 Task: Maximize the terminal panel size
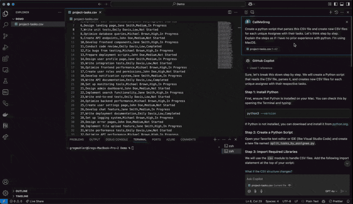click(229, 140)
